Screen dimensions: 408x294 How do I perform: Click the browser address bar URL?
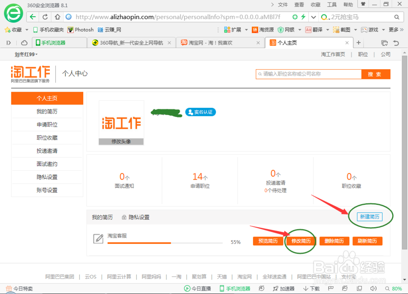[178, 17]
